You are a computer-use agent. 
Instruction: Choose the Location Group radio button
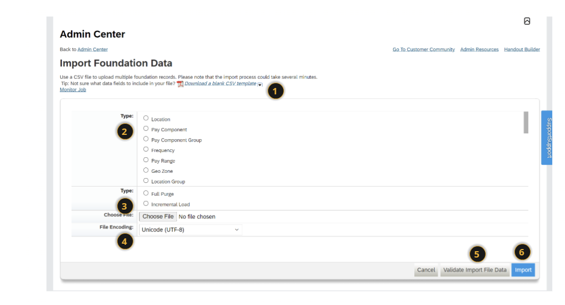[146, 181]
